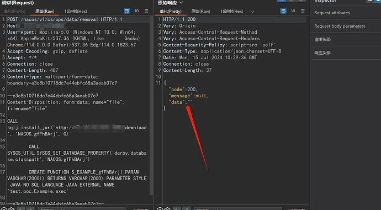The width and height of the screenshot is (381, 210).
Task: Switch Request to 原始(Raw) tab
Action: tap(45, 12)
